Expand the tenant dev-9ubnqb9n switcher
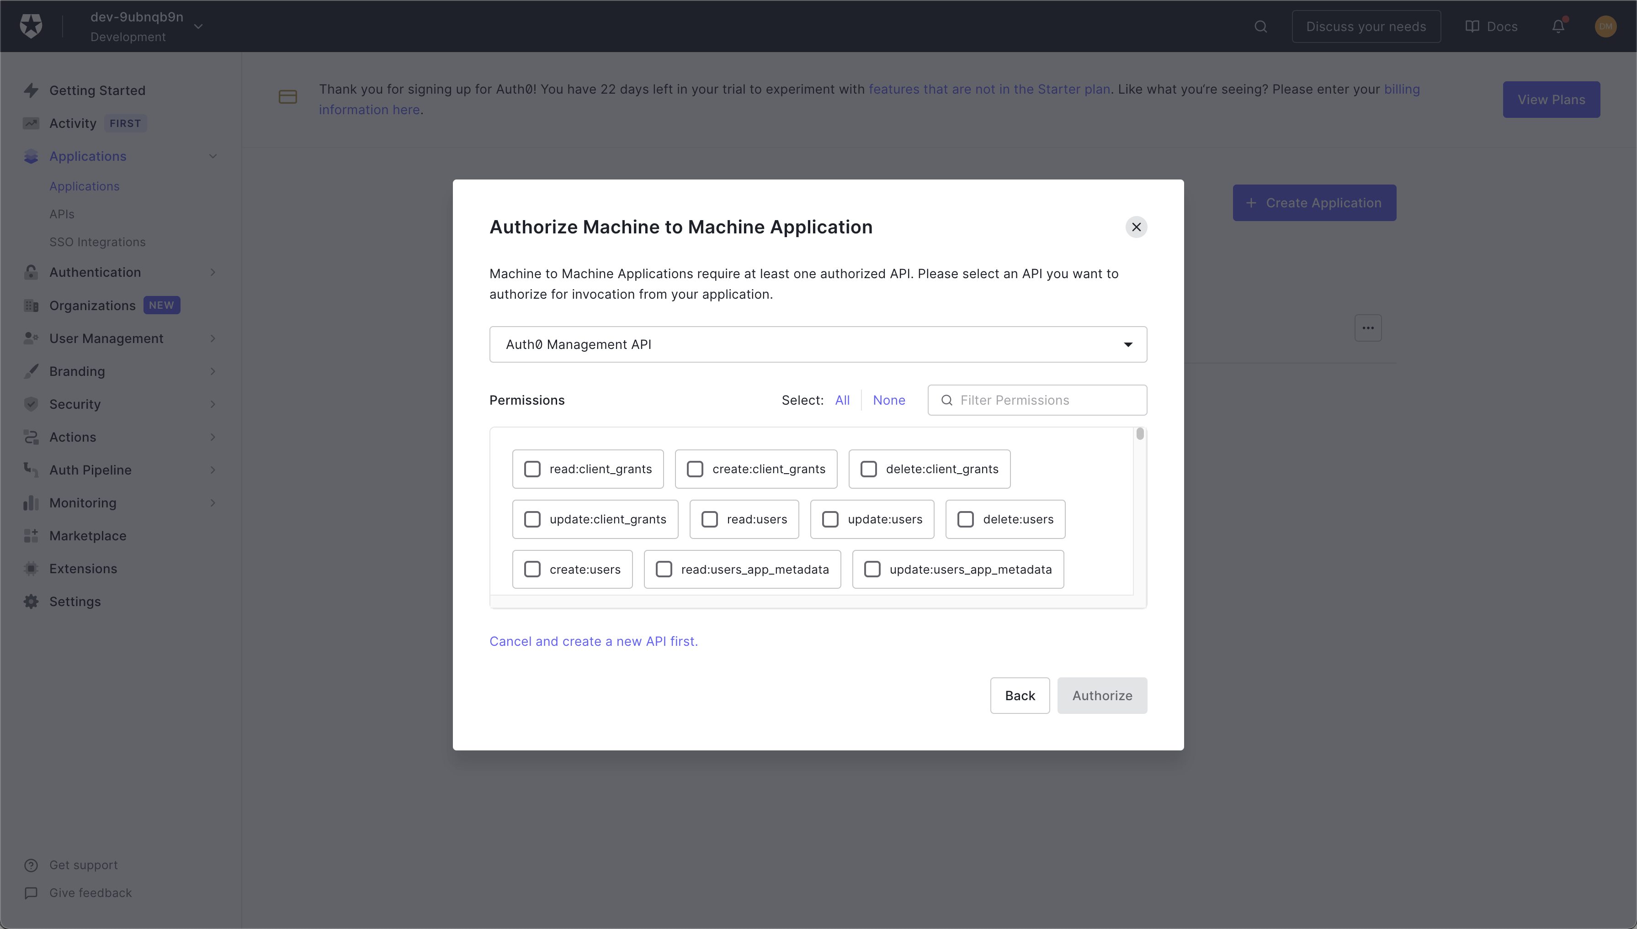The height and width of the screenshot is (929, 1637). coord(198,26)
